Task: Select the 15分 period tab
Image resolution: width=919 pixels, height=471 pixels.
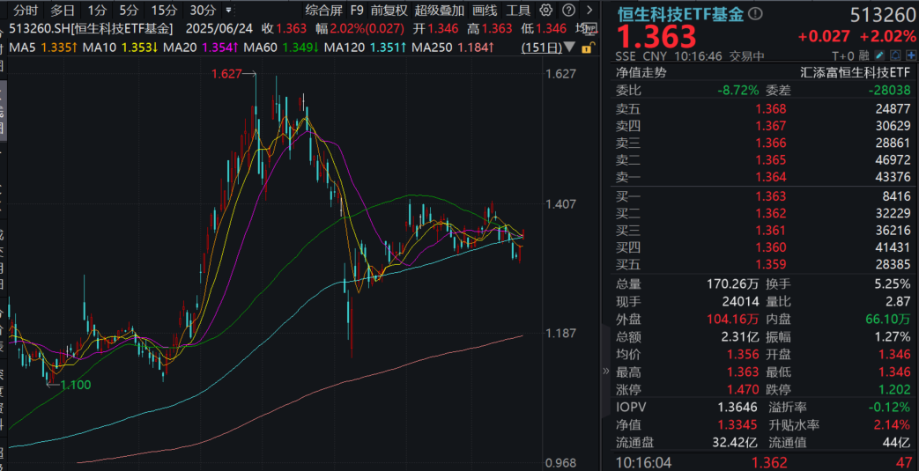Action: tap(164, 11)
